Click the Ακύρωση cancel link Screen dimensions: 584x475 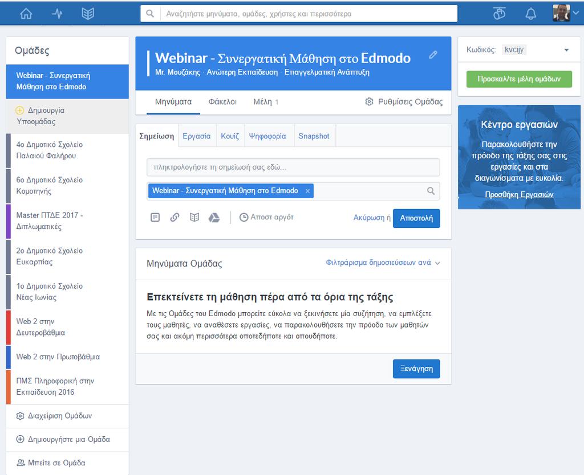[x=369, y=218]
